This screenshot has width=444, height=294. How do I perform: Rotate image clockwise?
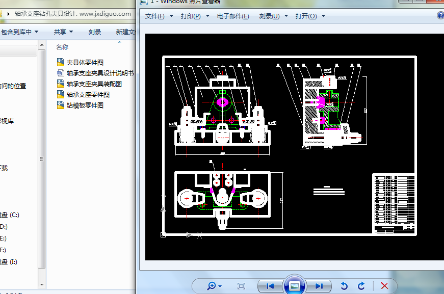[361, 286]
